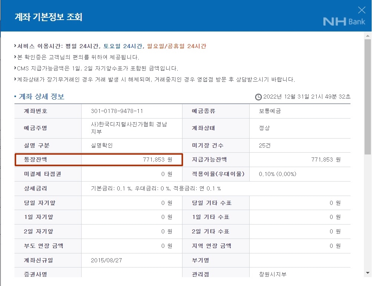Click the 계좌 상세 정보 section heading

pyautogui.click(x=41, y=97)
